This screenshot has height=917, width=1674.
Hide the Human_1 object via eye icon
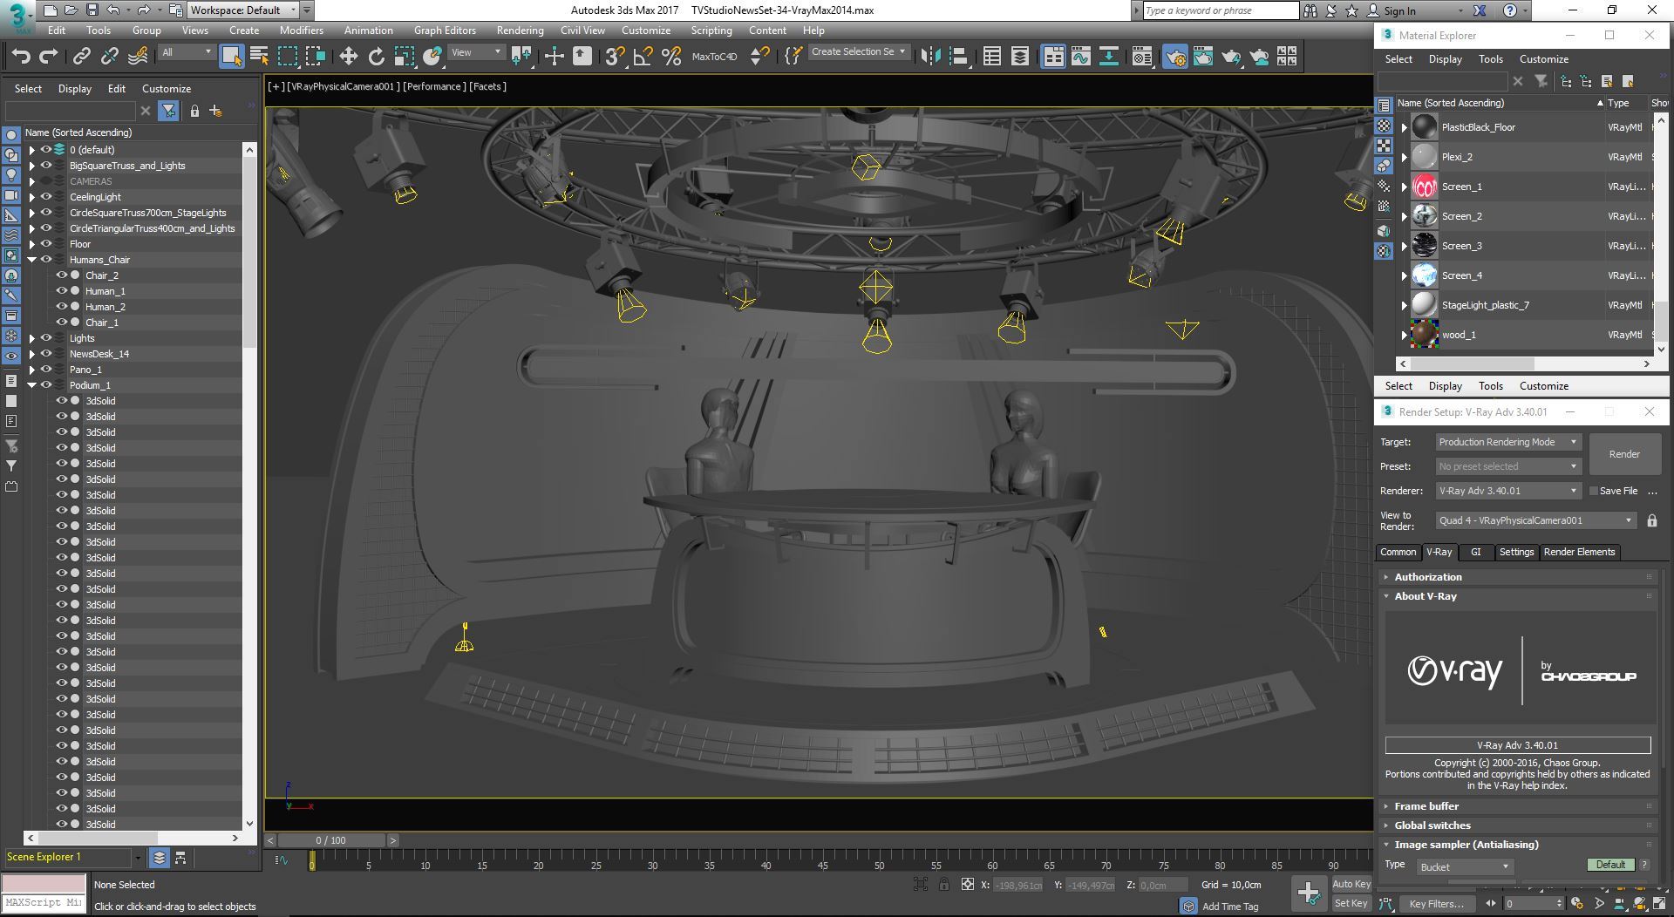pos(62,291)
